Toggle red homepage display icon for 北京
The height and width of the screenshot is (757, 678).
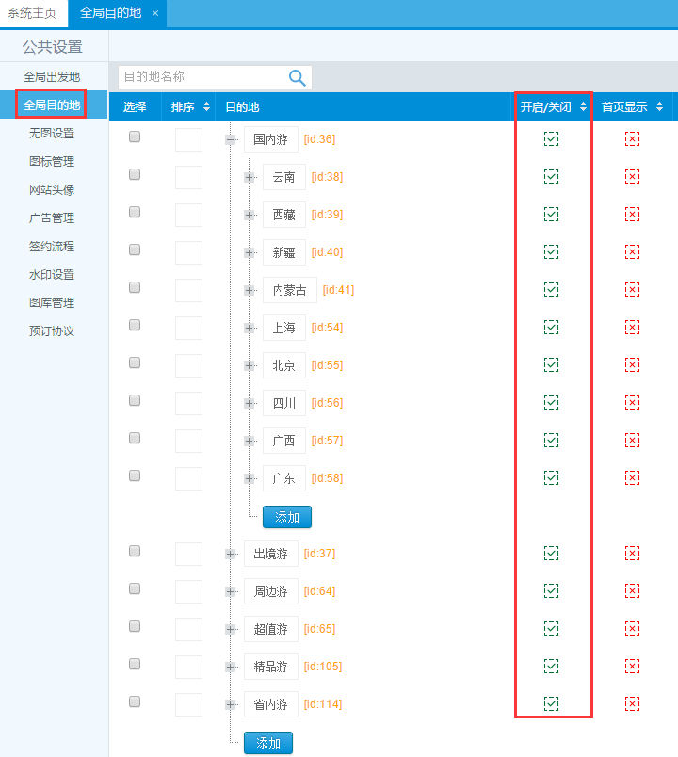[632, 365]
